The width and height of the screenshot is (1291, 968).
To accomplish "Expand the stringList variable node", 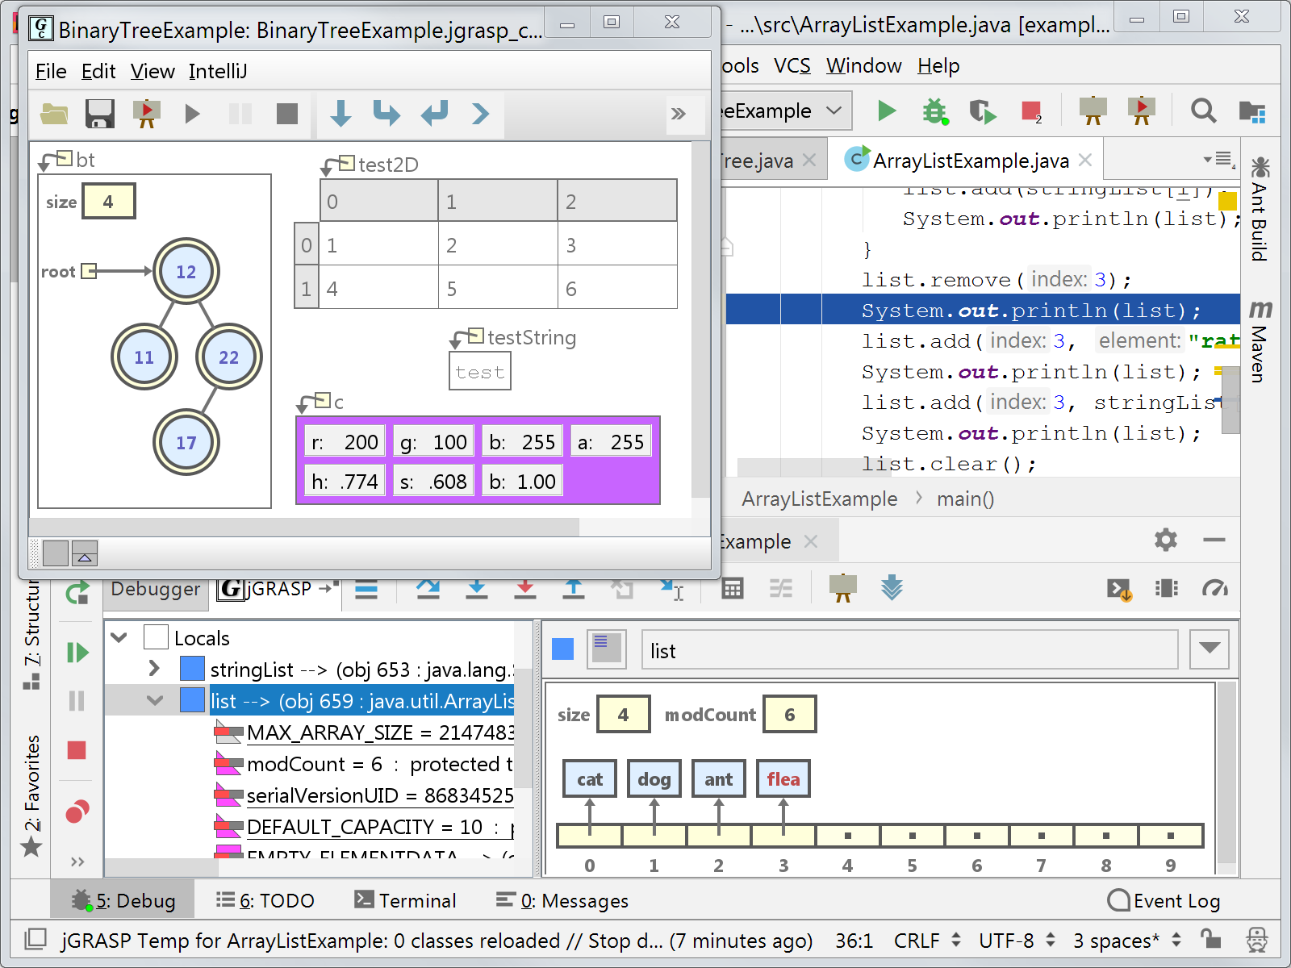I will point(154,669).
